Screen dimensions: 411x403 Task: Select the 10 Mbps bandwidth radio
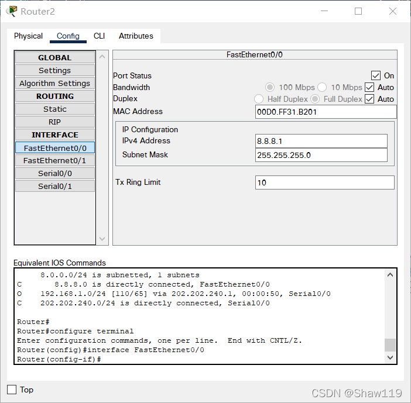pyautogui.click(x=322, y=87)
